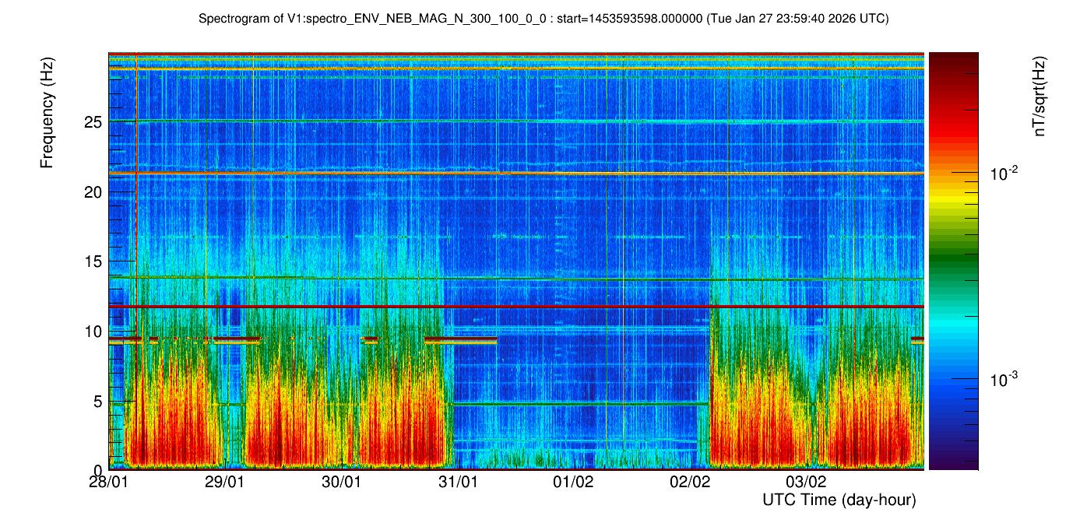The height and width of the screenshot is (523, 1087).
Task: Click the 03/02 time axis tick
Action: pyautogui.click(x=806, y=482)
